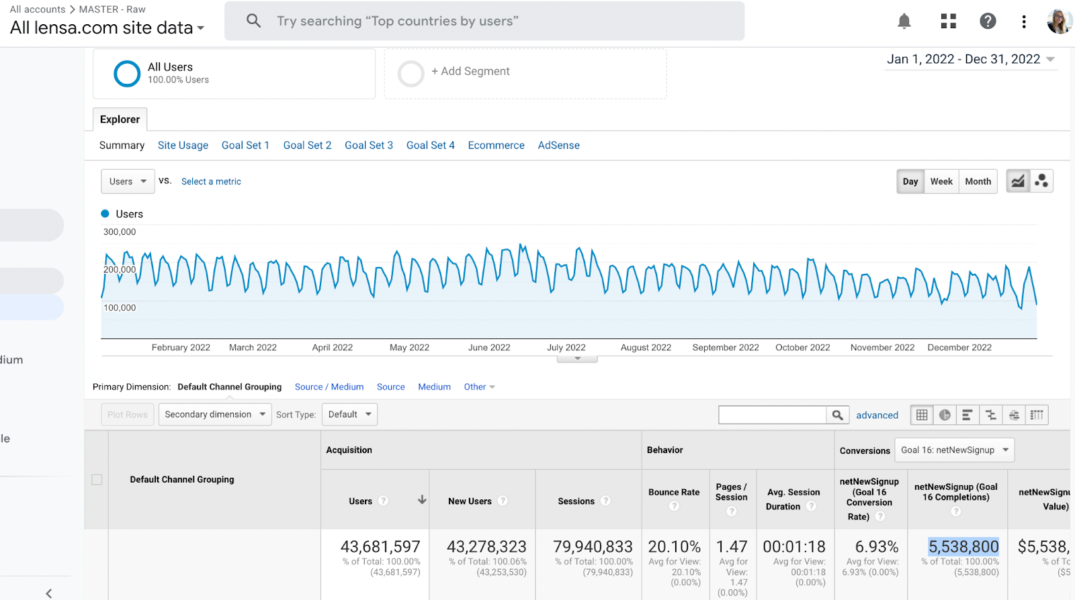The width and height of the screenshot is (1075, 600).
Task: Set chart granularity to Day
Action: point(910,181)
